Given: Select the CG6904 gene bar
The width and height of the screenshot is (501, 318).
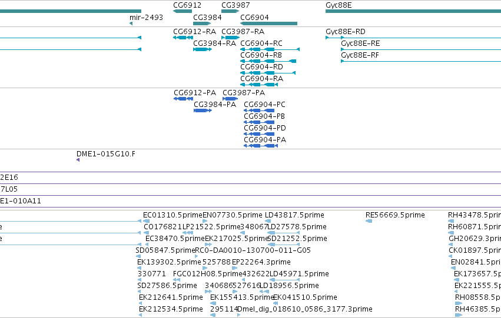Looking at the screenshot, I should [x=268, y=24].
